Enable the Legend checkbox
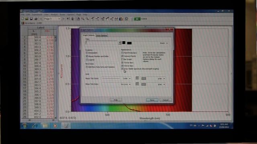The image size is (257, 144). coord(87,60)
